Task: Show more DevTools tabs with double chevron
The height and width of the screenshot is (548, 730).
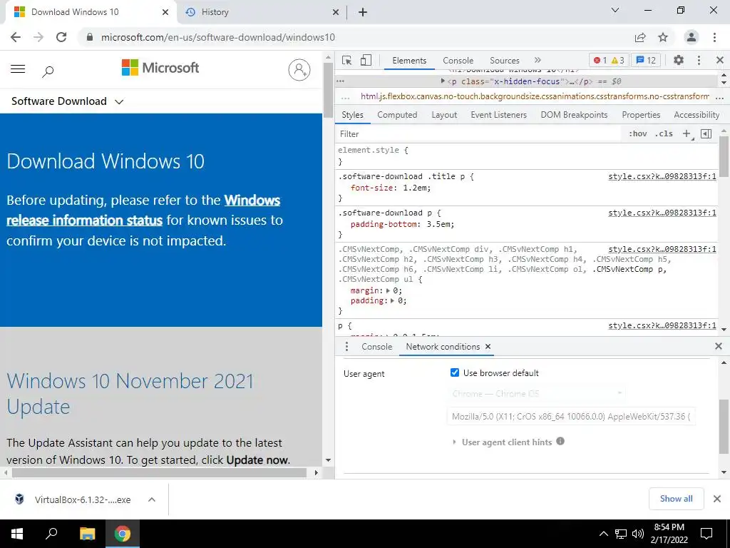Action: click(x=538, y=60)
